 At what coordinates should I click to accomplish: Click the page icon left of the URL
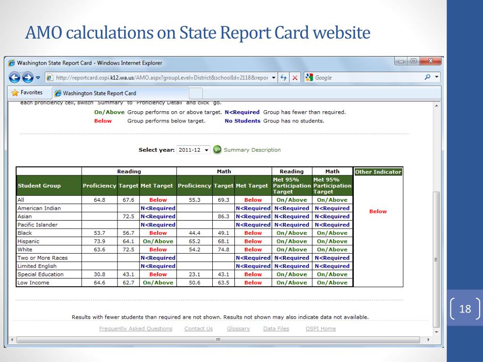pyautogui.click(x=49, y=78)
